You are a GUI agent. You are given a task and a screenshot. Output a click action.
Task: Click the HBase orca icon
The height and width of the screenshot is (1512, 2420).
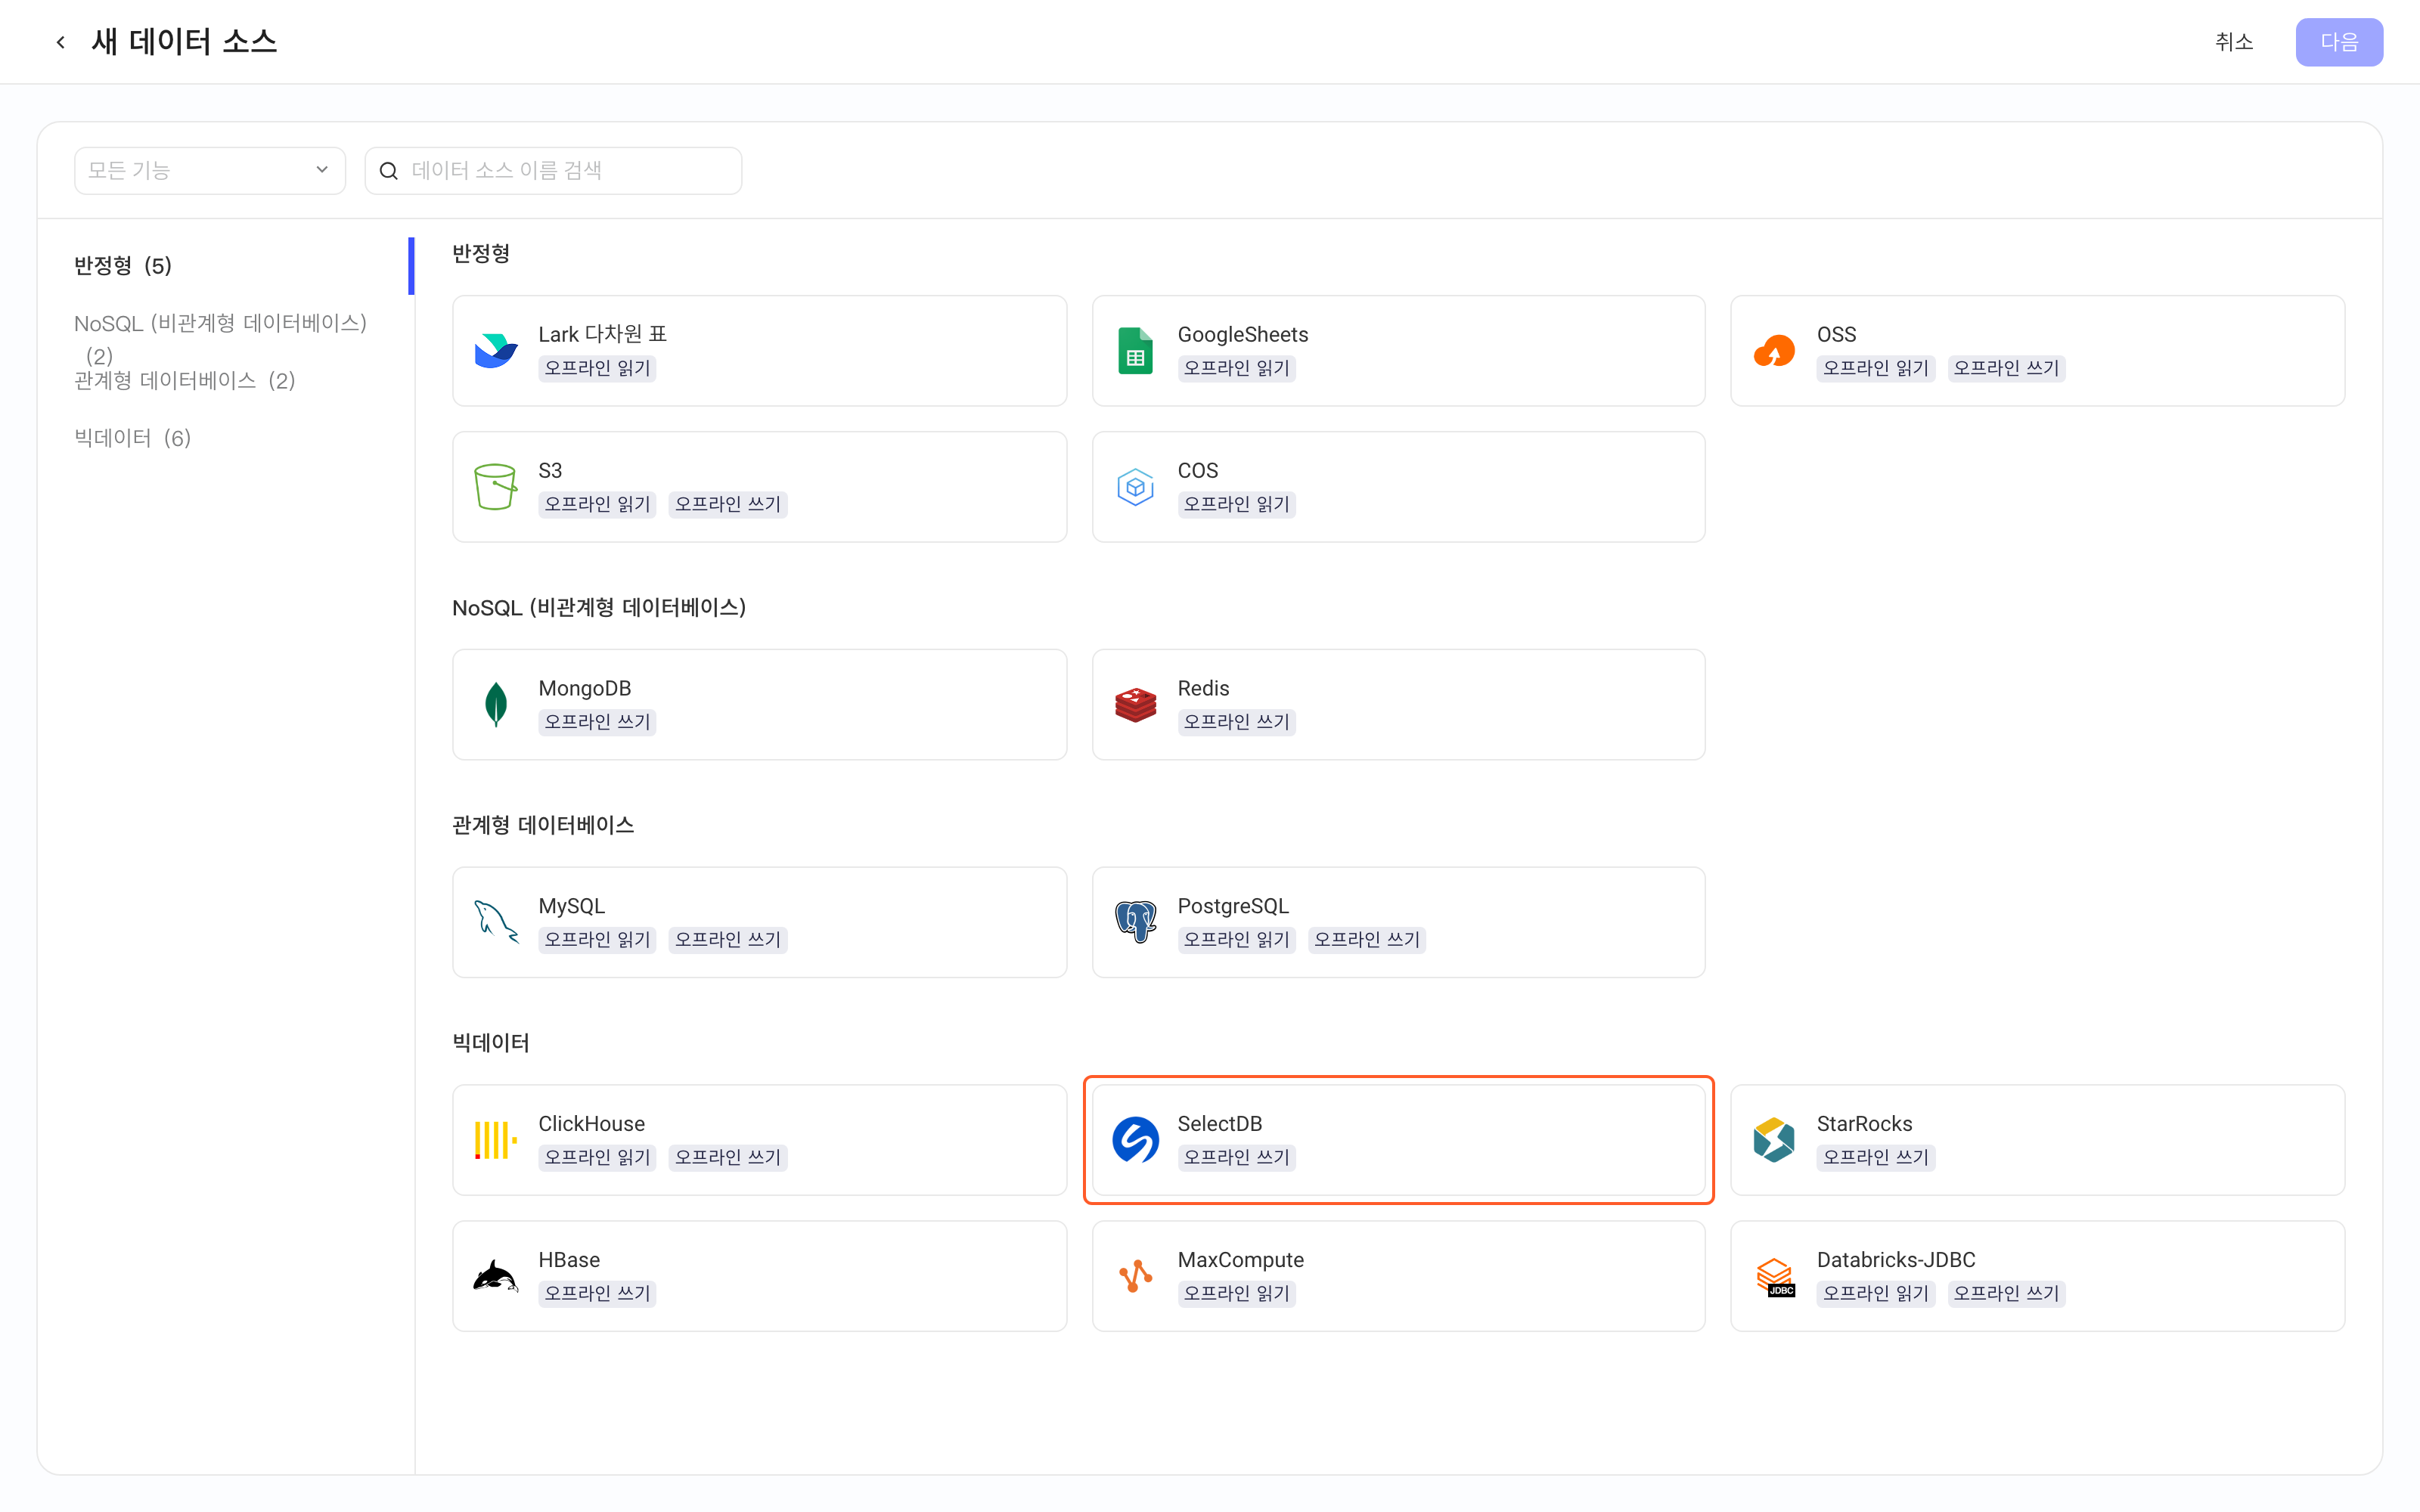coord(496,1276)
